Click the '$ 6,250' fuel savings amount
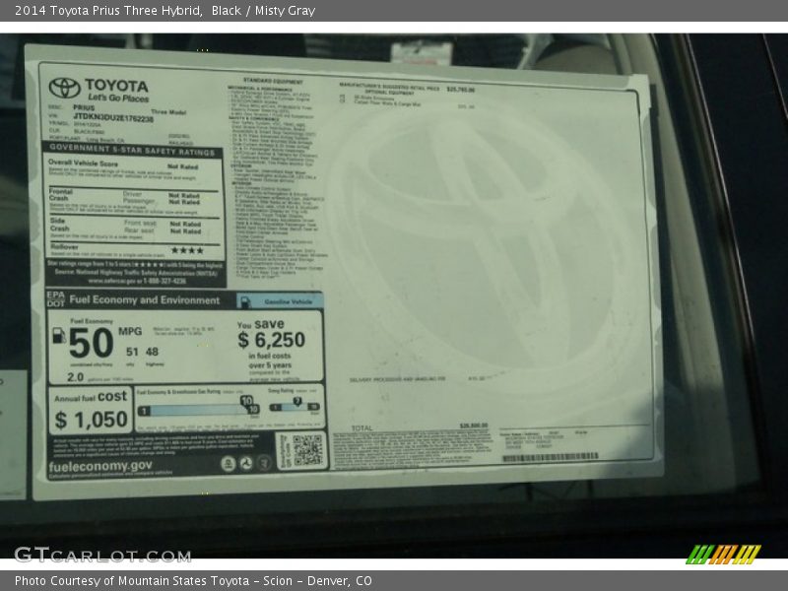 [x=272, y=340]
